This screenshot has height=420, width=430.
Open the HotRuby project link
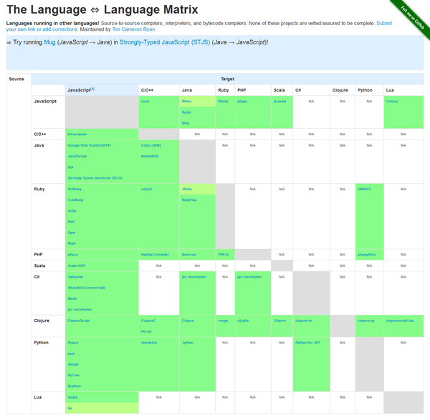75,189
